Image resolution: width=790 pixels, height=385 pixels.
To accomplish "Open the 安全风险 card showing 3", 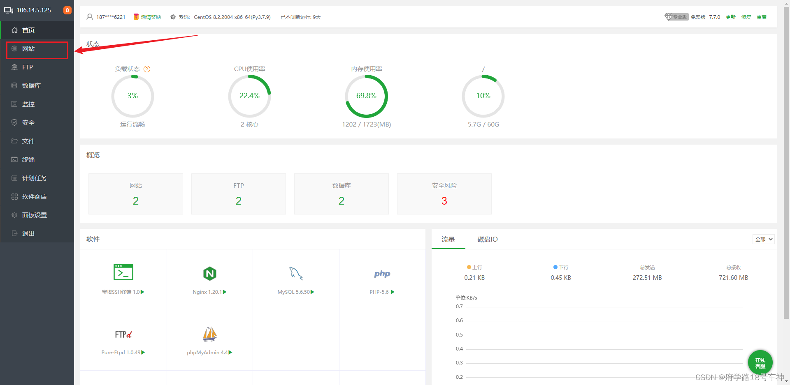I will tap(444, 194).
